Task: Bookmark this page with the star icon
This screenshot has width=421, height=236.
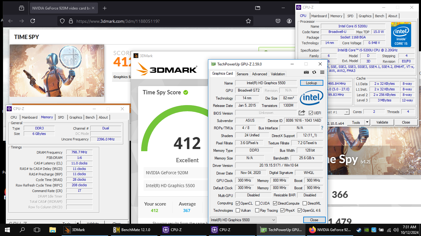Action: (248, 21)
